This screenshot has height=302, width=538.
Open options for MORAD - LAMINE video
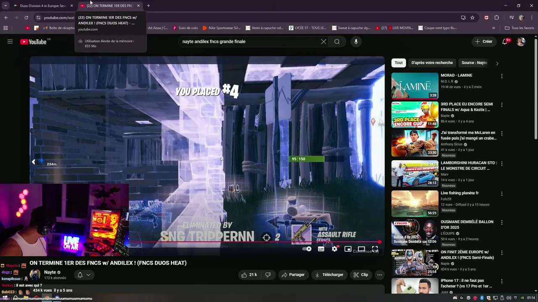point(501,76)
